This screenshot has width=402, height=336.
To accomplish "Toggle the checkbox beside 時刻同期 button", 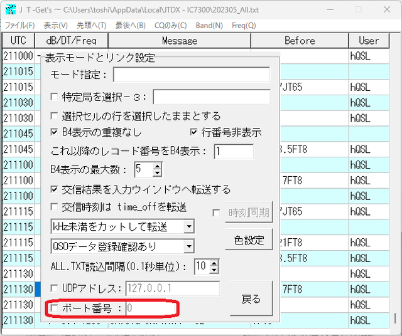I will pos(216,213).
